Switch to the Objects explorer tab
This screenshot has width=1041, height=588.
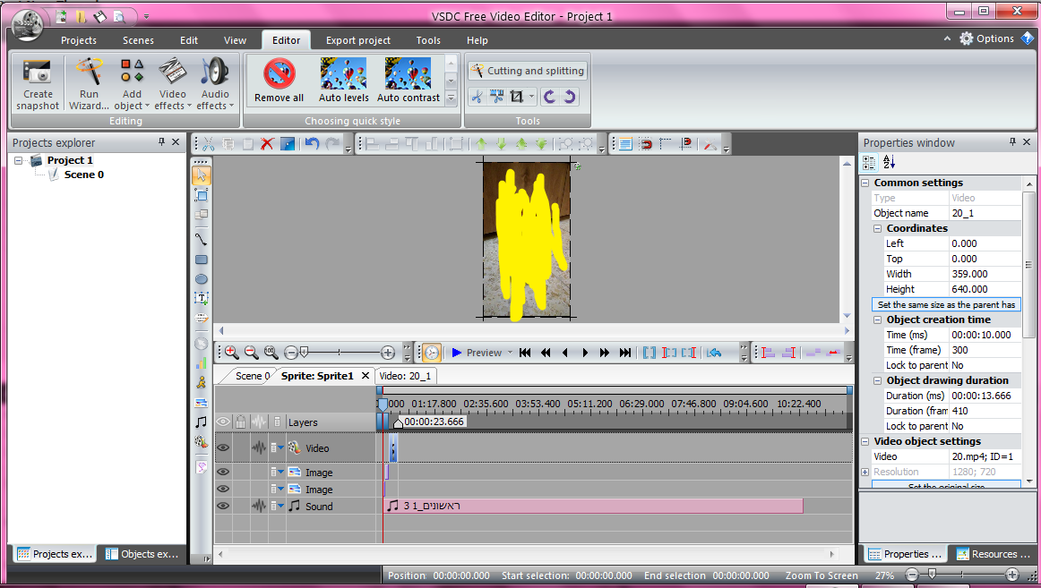142,554
